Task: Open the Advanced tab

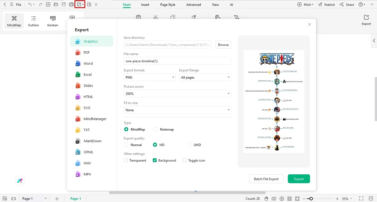Action: [193, 4]
